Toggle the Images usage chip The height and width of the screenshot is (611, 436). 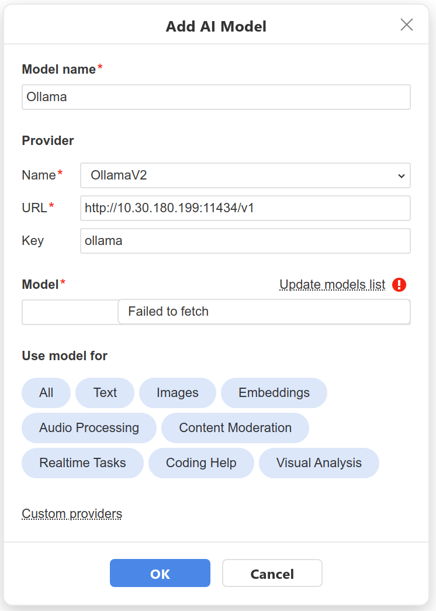point(178,393)
